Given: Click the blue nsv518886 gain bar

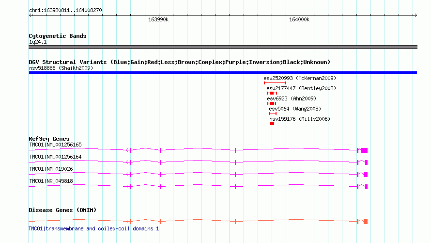Looking at the screenshot, I should [x=223, y=73].
